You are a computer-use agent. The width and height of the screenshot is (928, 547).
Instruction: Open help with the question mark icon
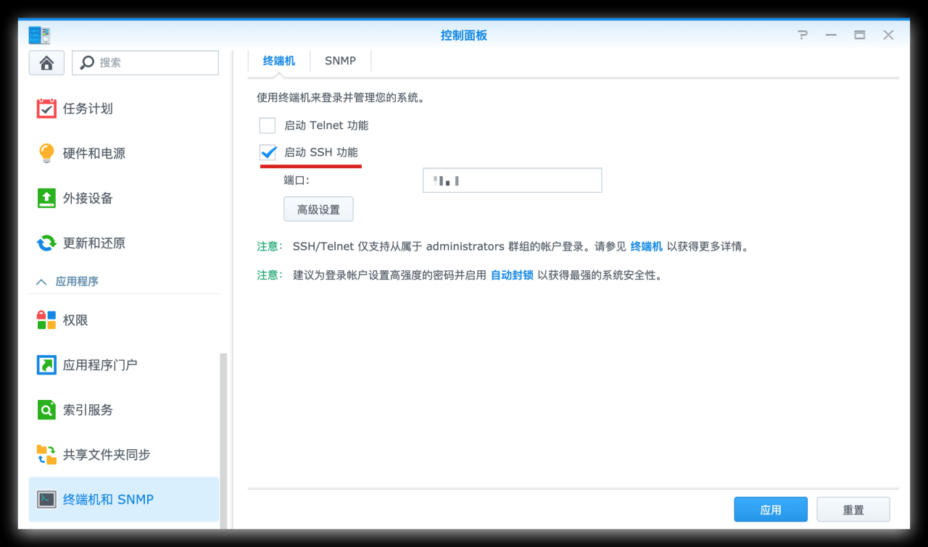[x=803, y=35]
